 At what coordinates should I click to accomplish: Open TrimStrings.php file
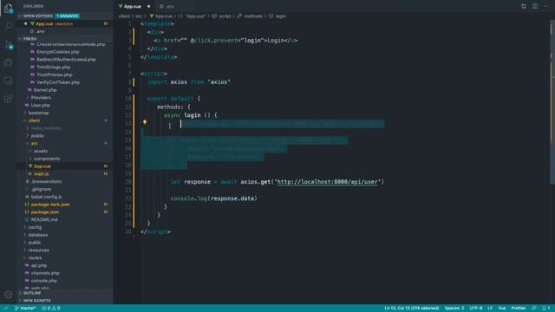(x=53, y=68)
